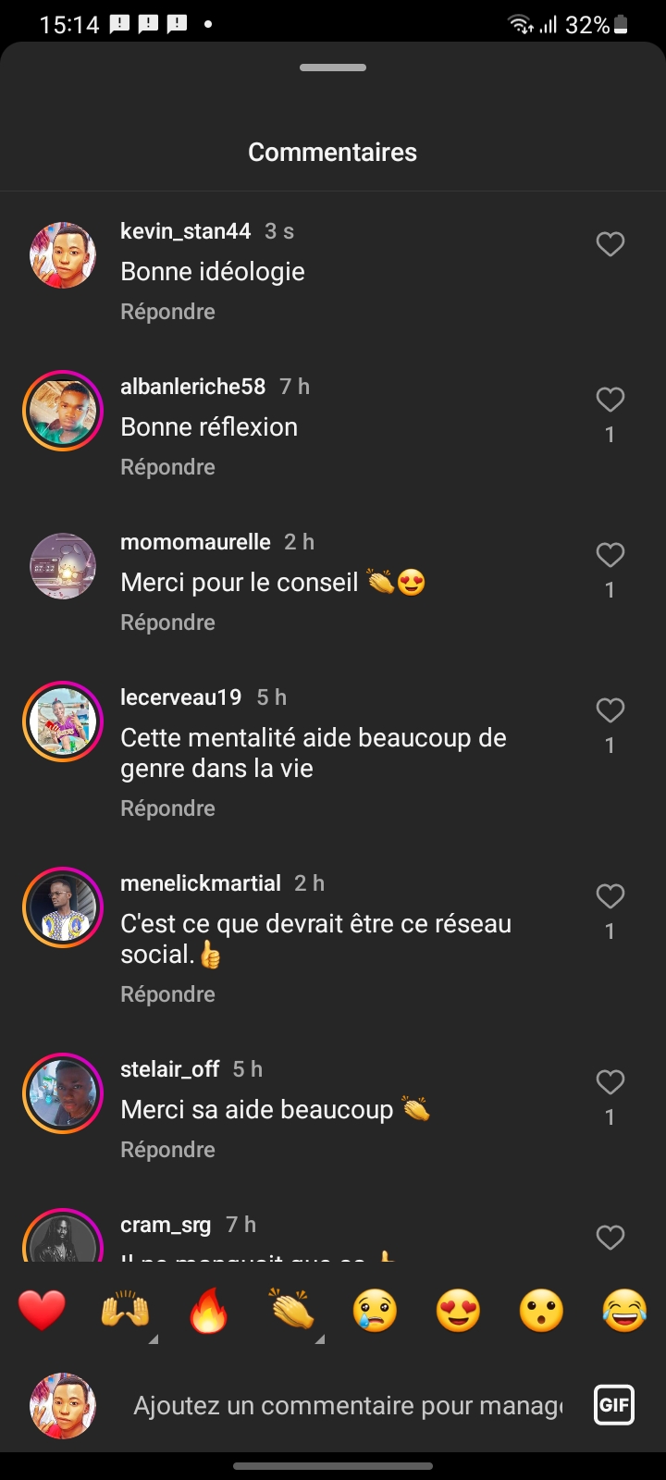Like kevin_stan44's comment
Screen dimensions: 666x1480
[x=610, y=244]
